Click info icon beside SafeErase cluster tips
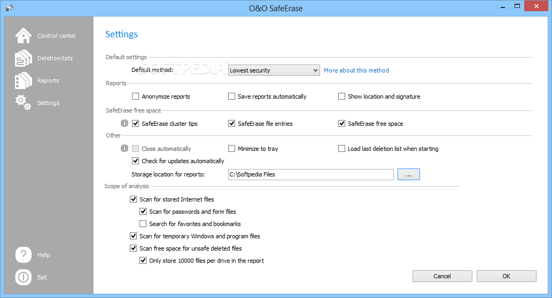The width and height of the screenshot is (552, 298). point(125,123)
